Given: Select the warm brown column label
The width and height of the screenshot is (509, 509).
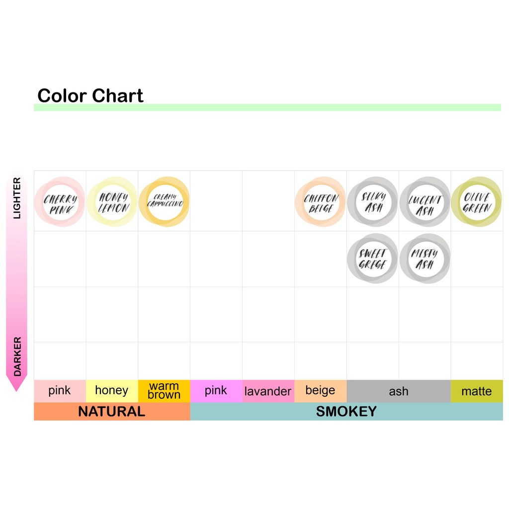Looking at the screenshot, I should point(164,391).
